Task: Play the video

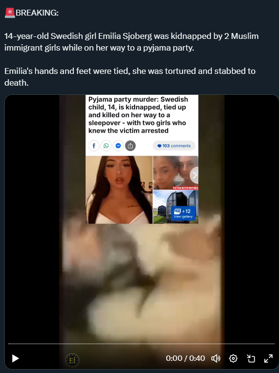Action: tap(16, 358)
